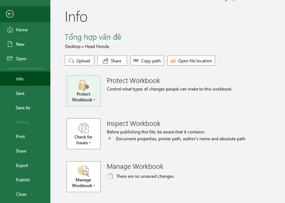Image resolution: width=285 pixels, height=203 pixels.
Task: Click the Open folder icon in sidebar
Action: click(10, 59)
